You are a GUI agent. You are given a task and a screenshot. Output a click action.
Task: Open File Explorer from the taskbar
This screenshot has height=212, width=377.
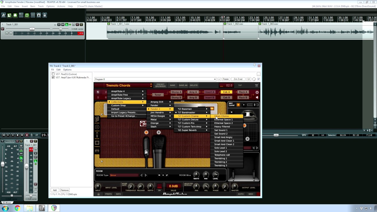(29, 208)
